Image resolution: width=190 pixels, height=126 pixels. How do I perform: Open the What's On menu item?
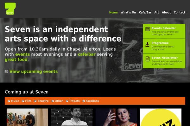tap(128, 12)
